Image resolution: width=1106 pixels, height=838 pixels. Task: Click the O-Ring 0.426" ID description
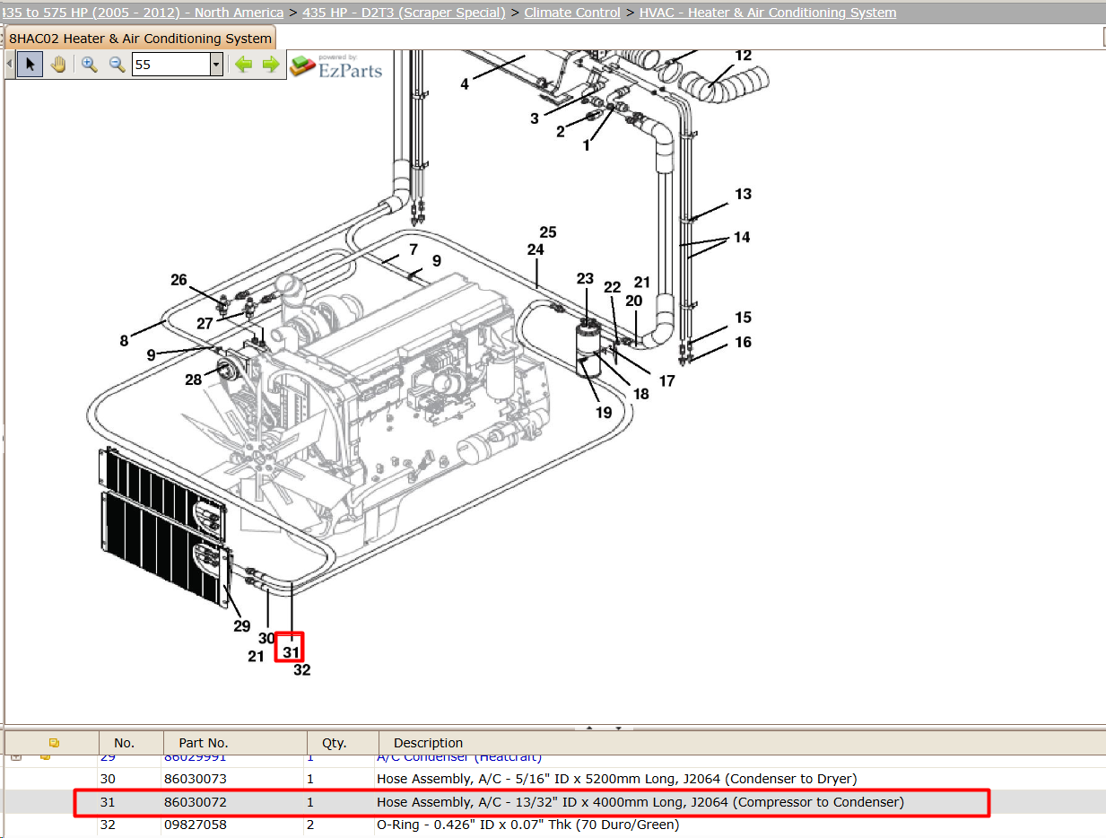click(x=528, y=825)
